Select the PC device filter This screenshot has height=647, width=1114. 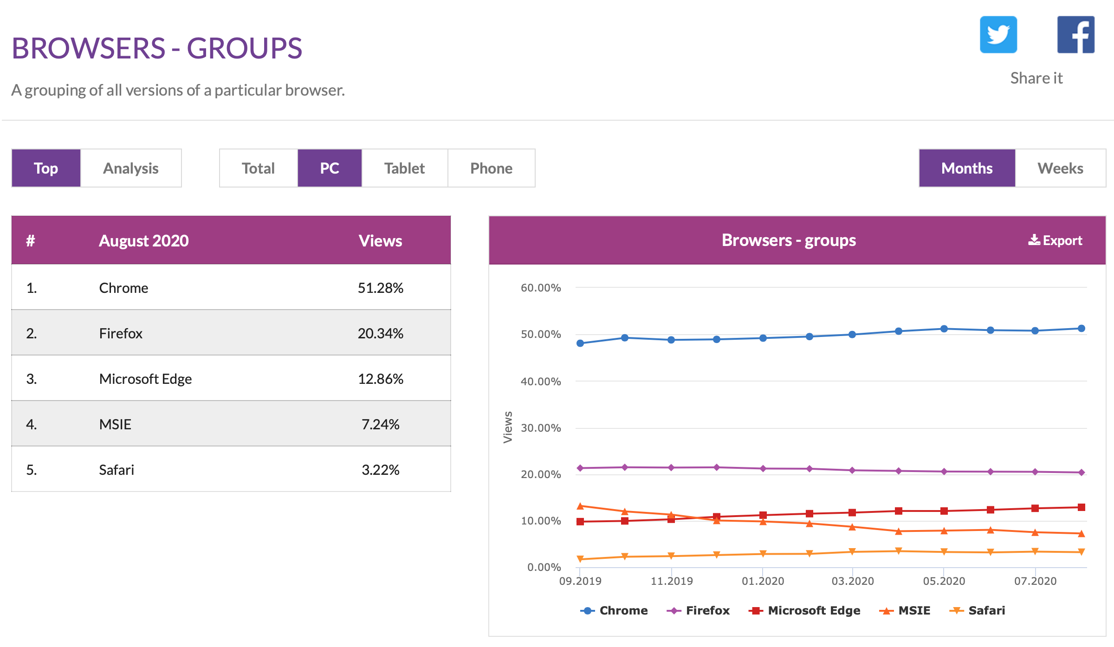click(x=330, y=168)
